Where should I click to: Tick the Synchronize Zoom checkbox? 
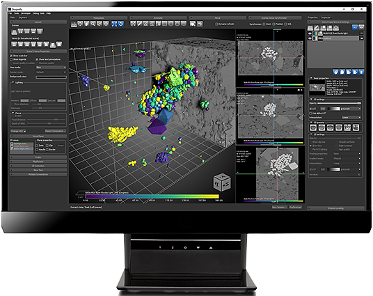pos(264,24)
